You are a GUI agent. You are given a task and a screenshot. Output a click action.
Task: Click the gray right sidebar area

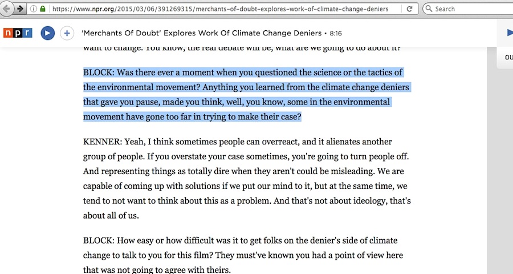tap(500, 171)
